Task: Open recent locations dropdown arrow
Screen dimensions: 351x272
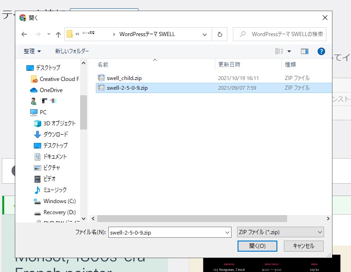Action: point(49,34)
